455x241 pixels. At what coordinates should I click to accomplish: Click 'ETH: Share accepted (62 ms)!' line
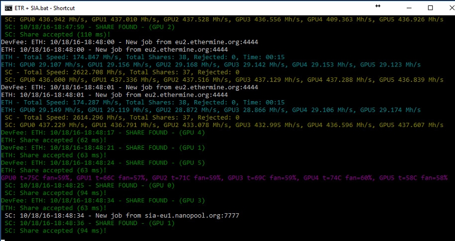pyautogui.click(x=54, y=140)
